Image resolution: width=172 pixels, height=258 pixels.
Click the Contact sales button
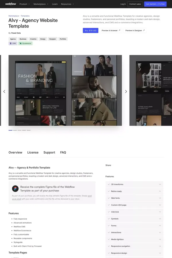tap(135, 4)
